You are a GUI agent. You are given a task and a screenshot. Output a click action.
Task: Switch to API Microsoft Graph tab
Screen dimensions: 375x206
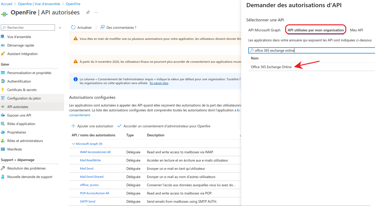264,30
